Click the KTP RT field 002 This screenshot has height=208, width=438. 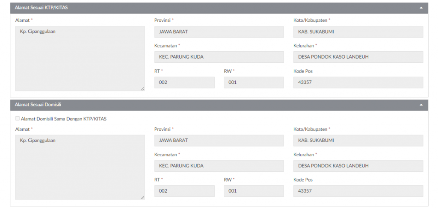(x=184, y=83)
